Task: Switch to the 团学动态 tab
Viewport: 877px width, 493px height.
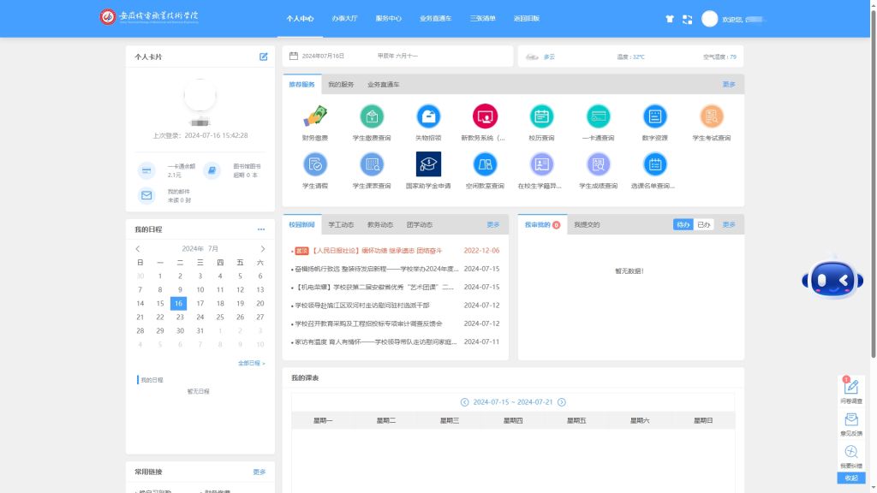Action: (420, 225)
